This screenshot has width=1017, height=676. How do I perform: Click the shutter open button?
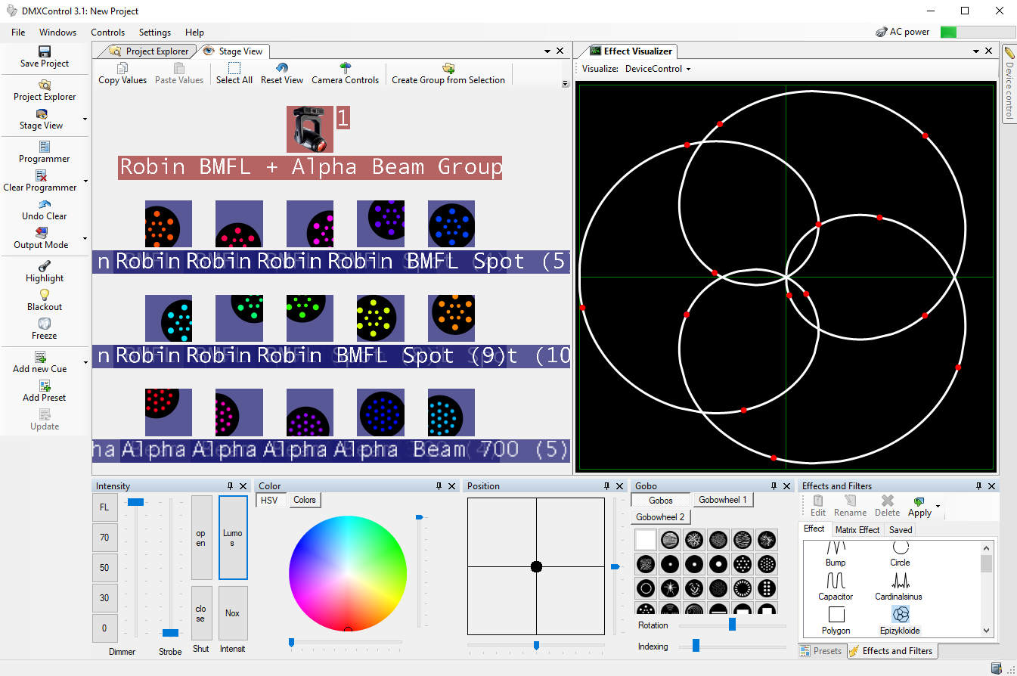(201, 538)
